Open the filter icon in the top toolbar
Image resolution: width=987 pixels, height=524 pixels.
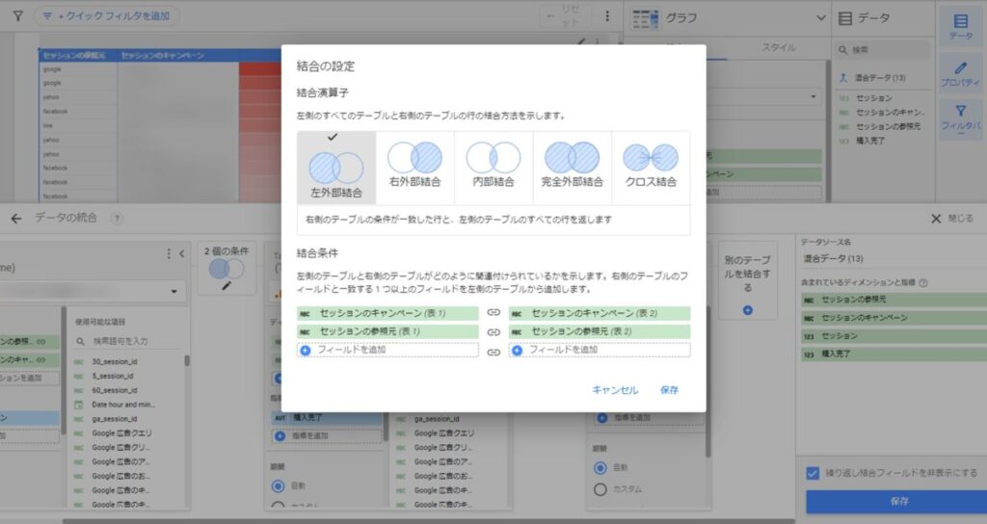[x=18, y=15]
